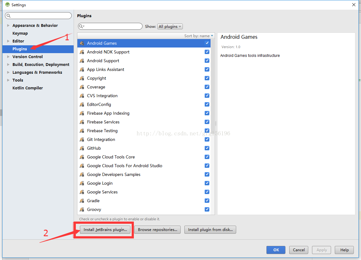Click the Coverage plugin icon
This screenshot has width=361, height=260.
click(x=82, y=87)
